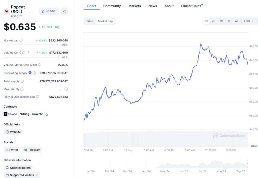Click the #32 volume rank badge
258x178 pixels.
(x=64, y=57)
